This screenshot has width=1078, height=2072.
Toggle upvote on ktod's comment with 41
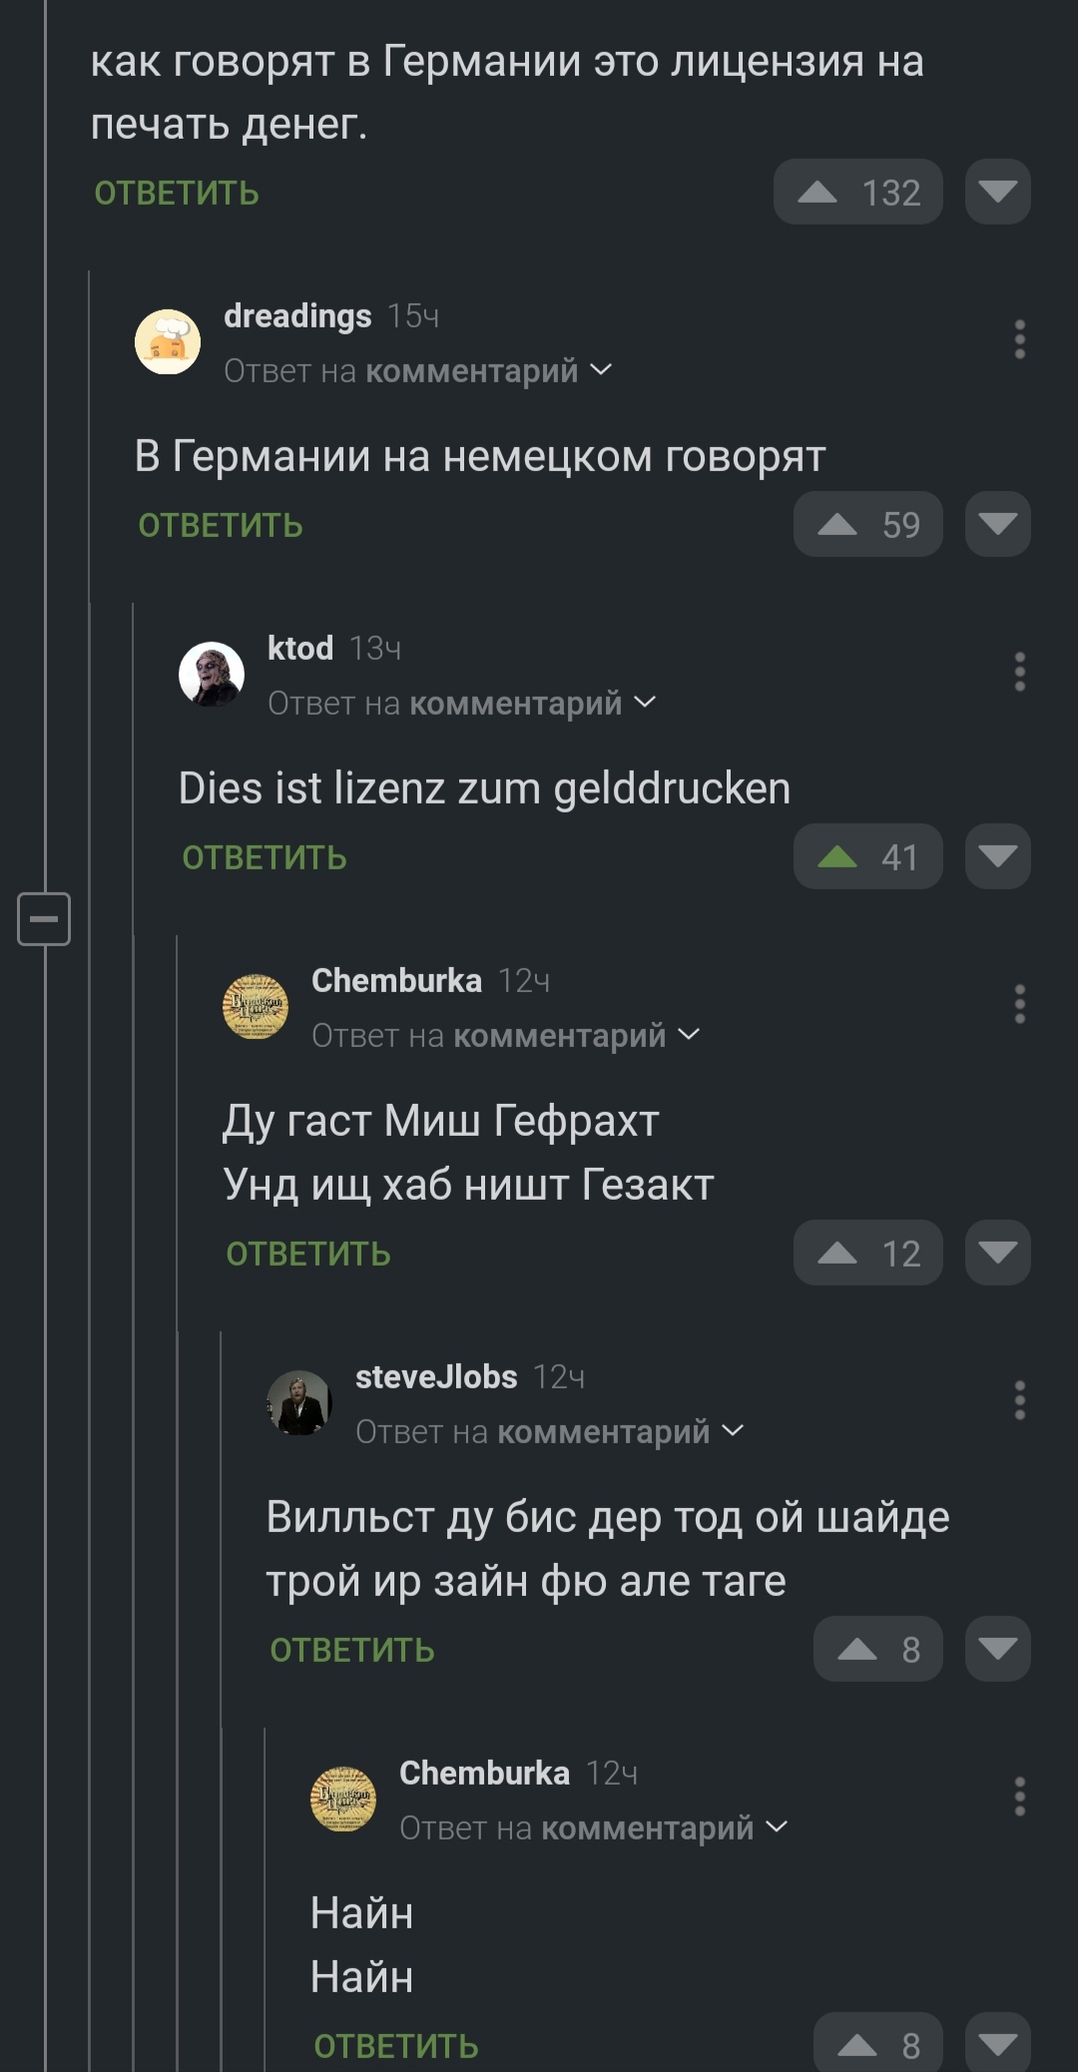(837, 856)
